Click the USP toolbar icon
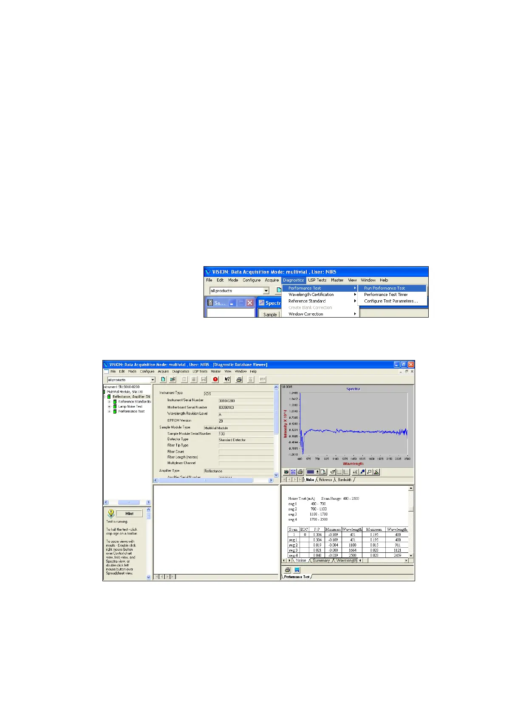Screen dimensions: 506x715 click(263, 379)
